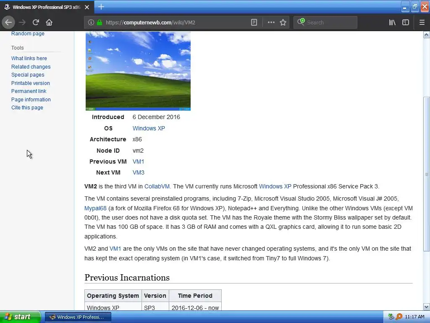Click the forward navigation arrow
430x323 pixels.
pos(22,22)
